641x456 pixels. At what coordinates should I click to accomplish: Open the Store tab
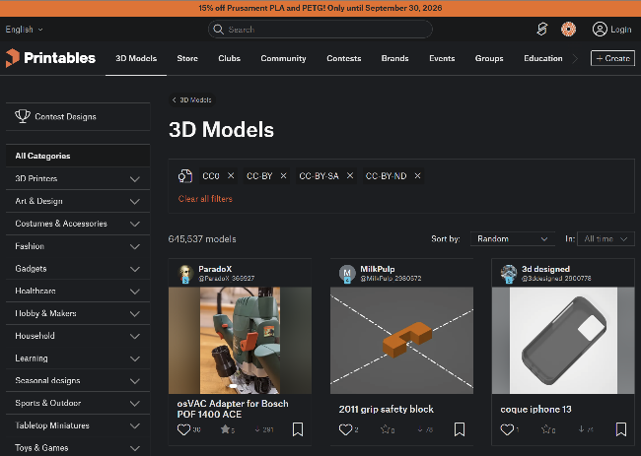(x=187, y=58)
